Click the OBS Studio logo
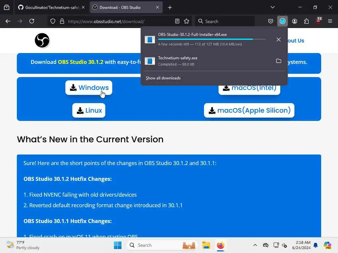 pos(42,41)
